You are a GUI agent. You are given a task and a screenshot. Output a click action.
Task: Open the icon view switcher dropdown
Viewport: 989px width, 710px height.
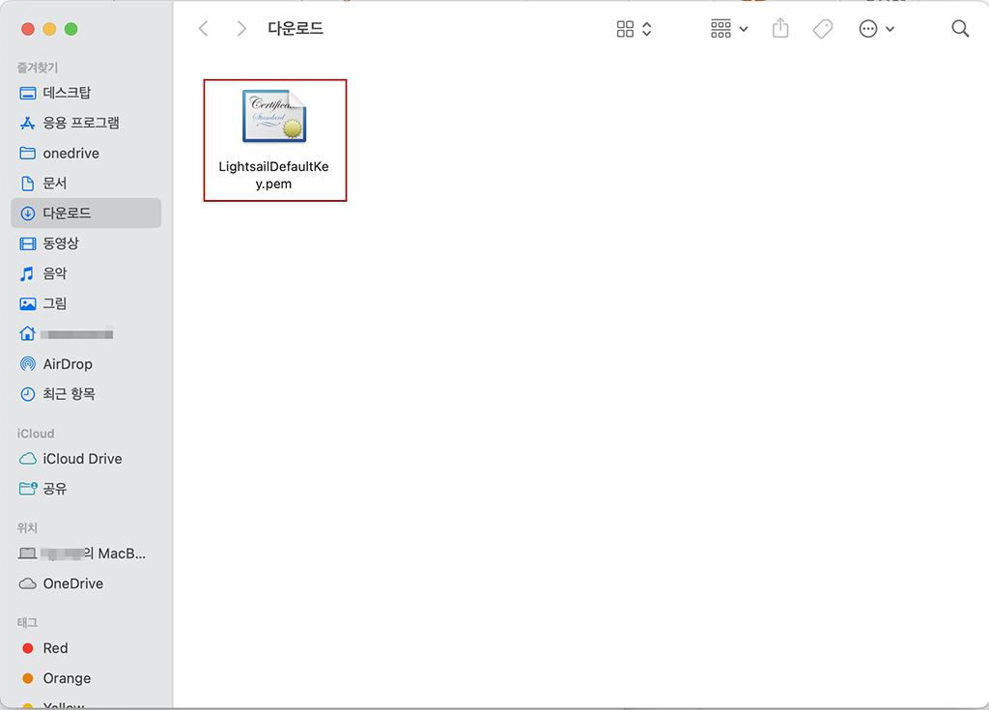click(635, 29)
